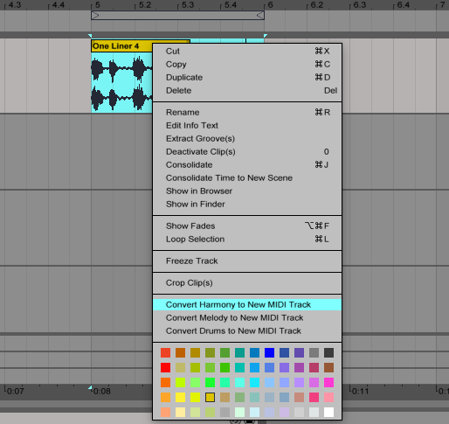449x424 pixels.
Task: Pick the pure blue color swatch
Action: click(269, 352)
